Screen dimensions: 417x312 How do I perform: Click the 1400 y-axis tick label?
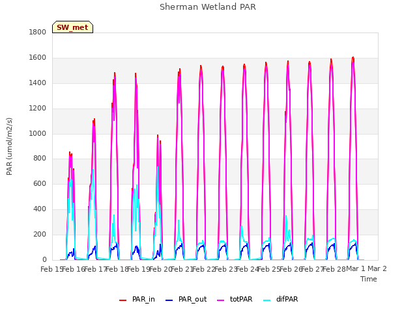click(38, 83)
